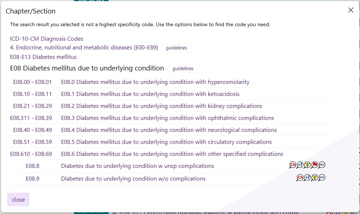Click the +? magnifier icon for E08.8
The height and width of the screenshot is (214, 360).
click(x=300, y=165)
